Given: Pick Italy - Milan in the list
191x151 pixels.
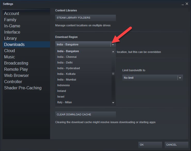Looking at the screenshot, I should pos(65,102).
